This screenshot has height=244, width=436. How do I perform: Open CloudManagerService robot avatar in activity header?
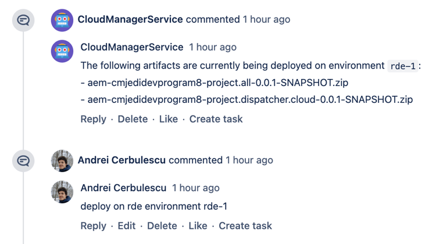coord(62,20)
